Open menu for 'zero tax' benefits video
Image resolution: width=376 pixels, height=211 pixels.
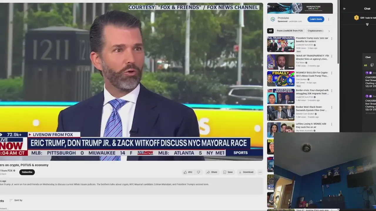[332, 38]
